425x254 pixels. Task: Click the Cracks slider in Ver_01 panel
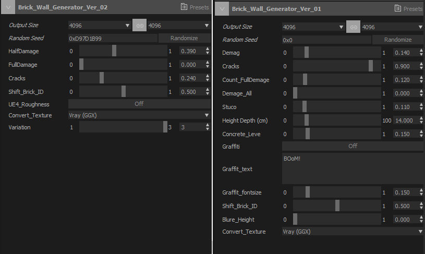[337, 66]
